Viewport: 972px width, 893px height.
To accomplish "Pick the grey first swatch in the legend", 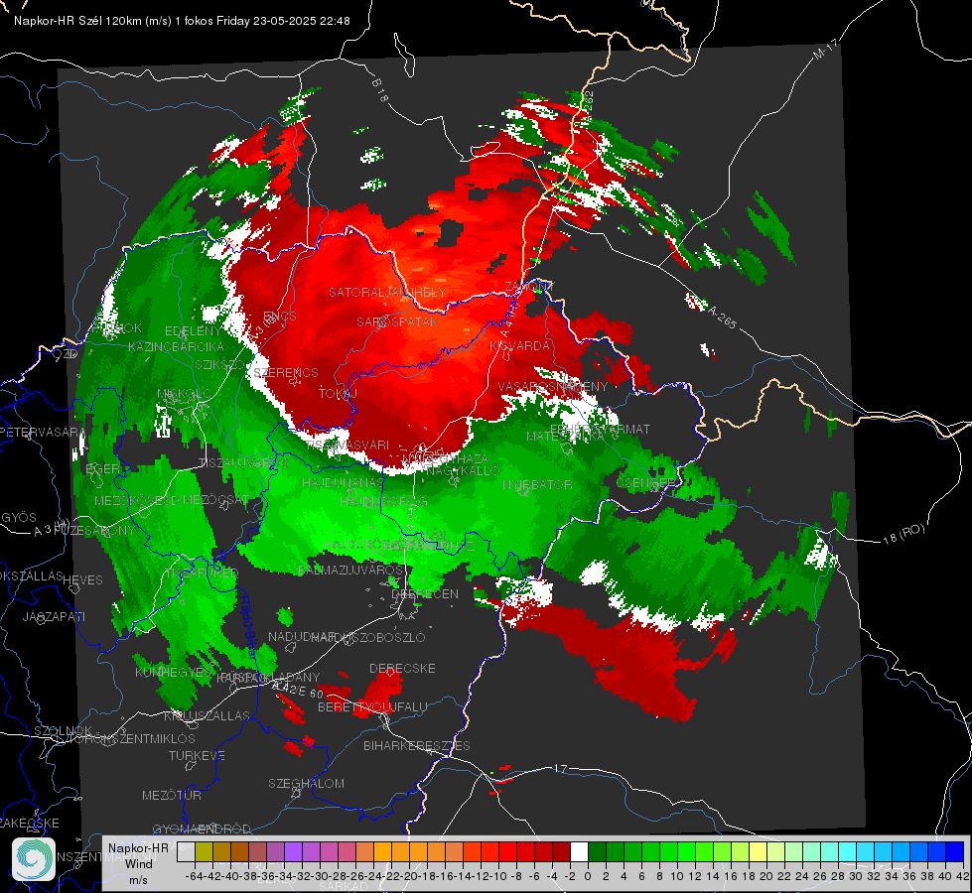I will click(x=186, y=852).
